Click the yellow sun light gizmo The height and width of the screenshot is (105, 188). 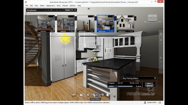65,38
